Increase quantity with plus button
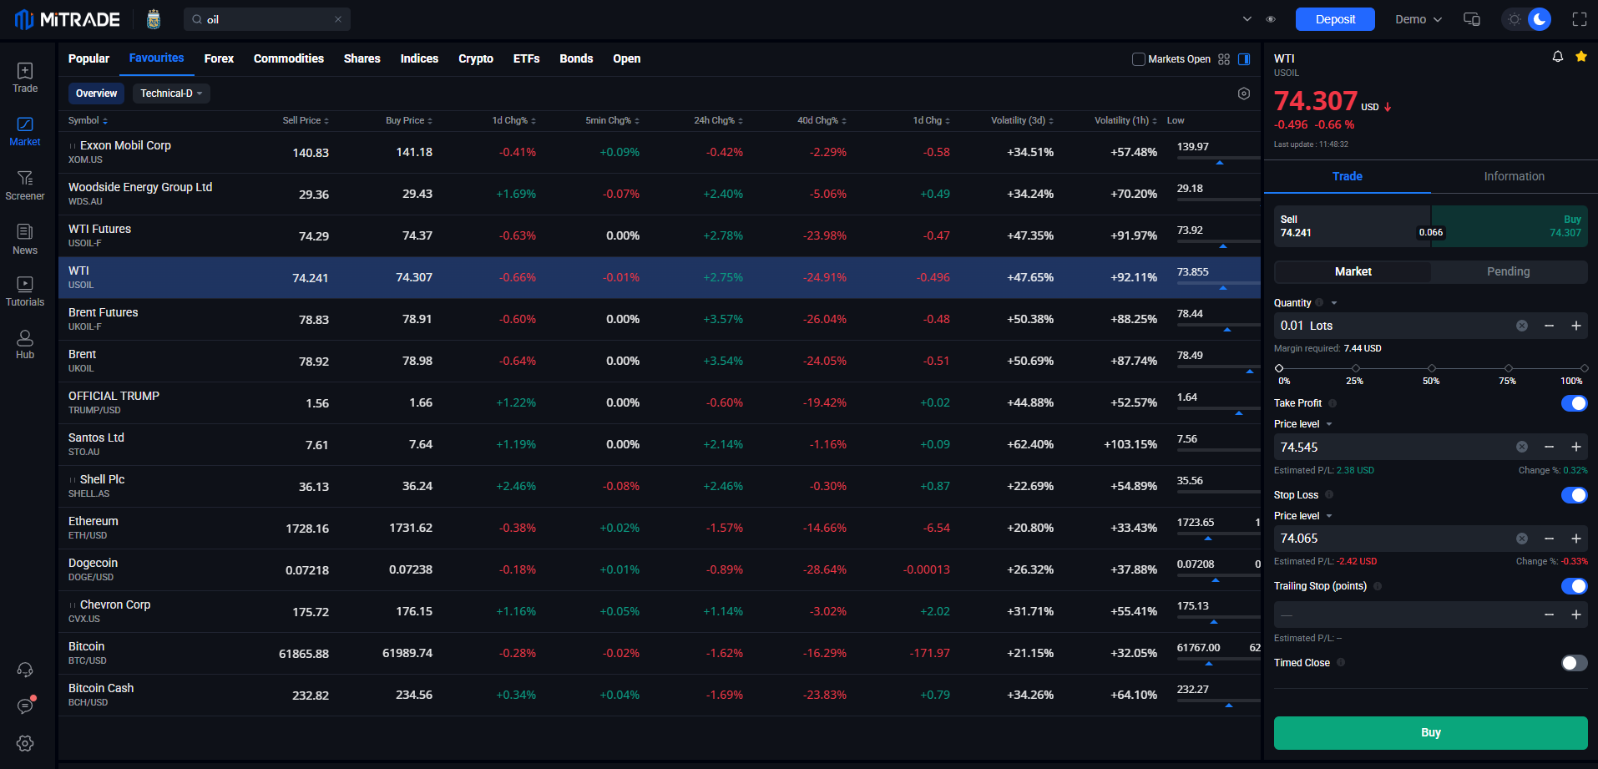This screenshot has height=769, width=1598. pos(1576,326)
